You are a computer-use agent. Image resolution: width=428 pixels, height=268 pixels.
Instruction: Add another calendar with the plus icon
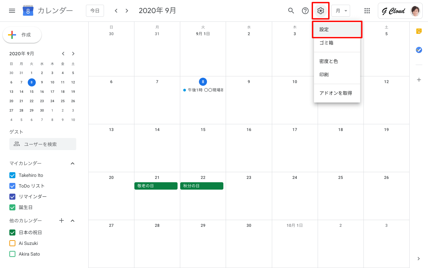tap(62, 220)
